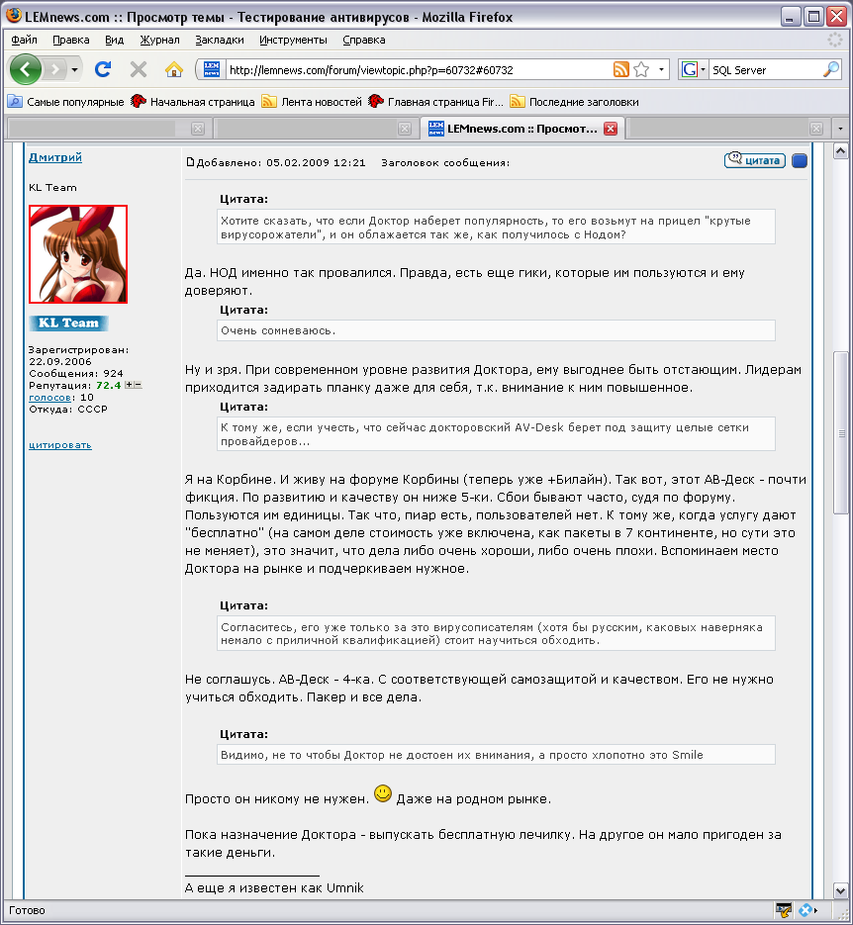Open the голосов link
The height and width of the screenshot is (925, 853).
49,398
